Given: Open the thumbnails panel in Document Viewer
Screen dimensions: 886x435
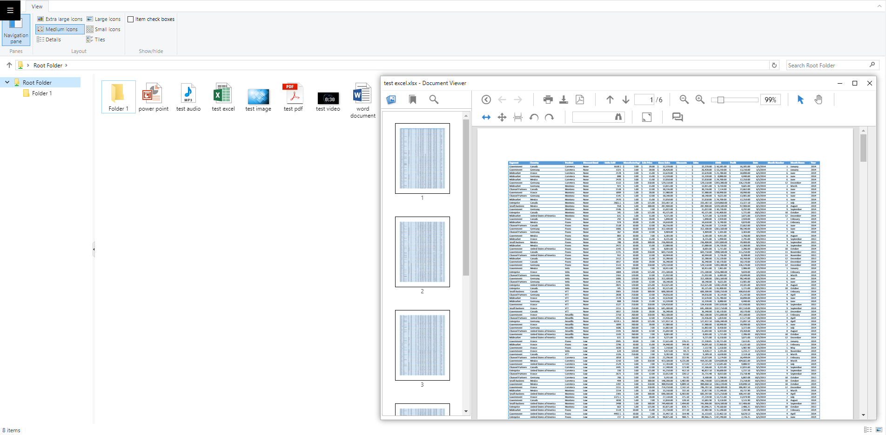Looking at the screenshot, I should [391, 99].
